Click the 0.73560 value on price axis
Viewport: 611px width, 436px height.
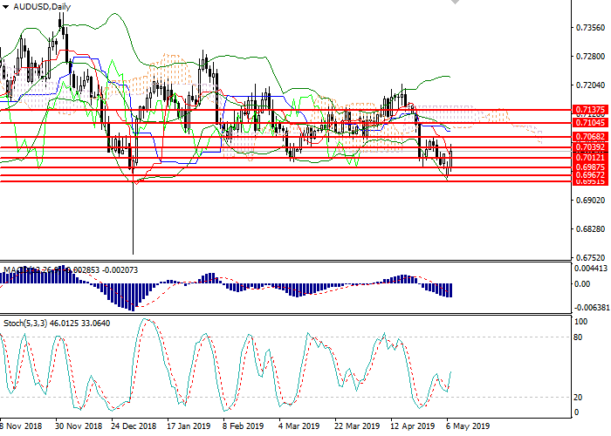590,28
